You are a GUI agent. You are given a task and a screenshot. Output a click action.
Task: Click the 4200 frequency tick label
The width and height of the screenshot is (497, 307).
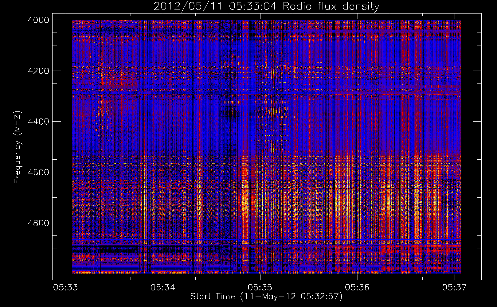(38, 71)
